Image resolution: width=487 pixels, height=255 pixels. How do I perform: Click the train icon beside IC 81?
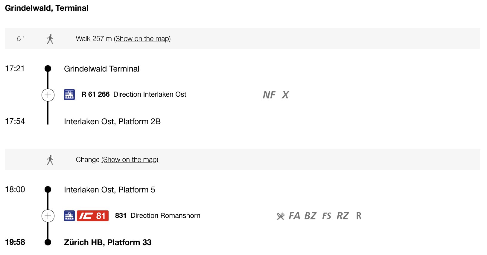69,216
